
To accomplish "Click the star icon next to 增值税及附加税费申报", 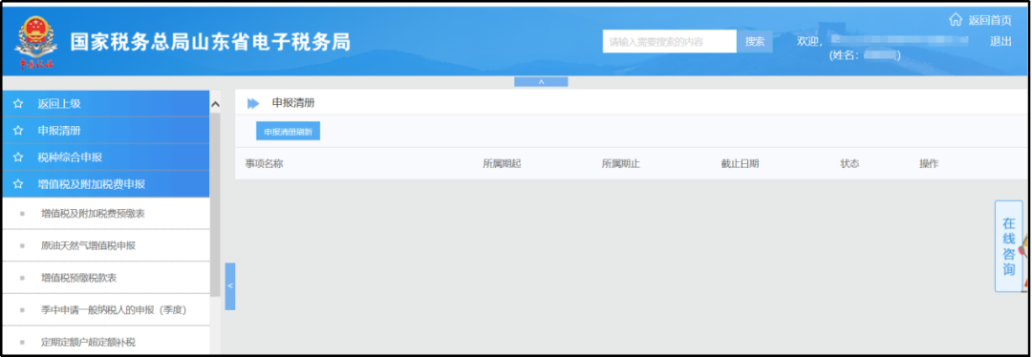I will tap(18, 185).
